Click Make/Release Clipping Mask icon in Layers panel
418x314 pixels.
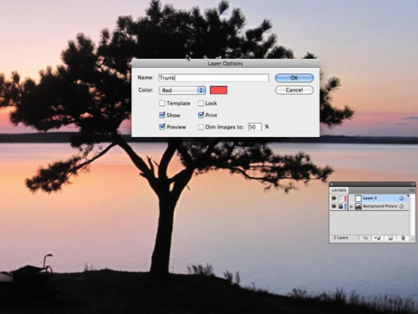pyautogui.click(x=365, y=238)
